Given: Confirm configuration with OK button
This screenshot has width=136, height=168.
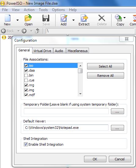Looking at the screenshot, I should click(95, 159).
